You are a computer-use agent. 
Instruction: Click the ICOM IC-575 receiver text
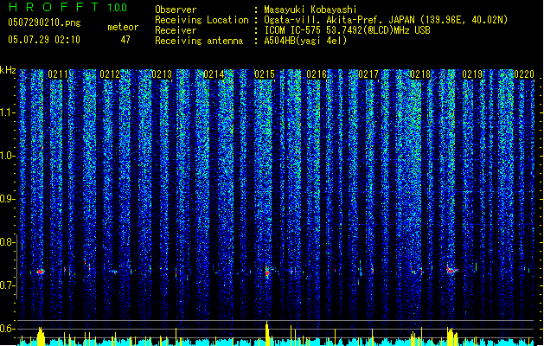point(347,30)
